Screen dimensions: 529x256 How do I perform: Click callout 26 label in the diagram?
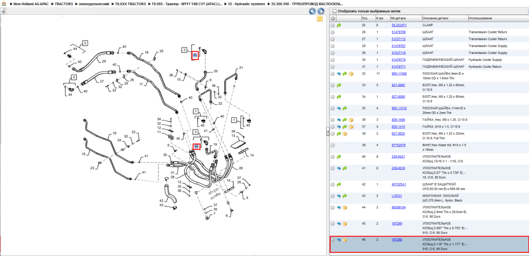241,168
